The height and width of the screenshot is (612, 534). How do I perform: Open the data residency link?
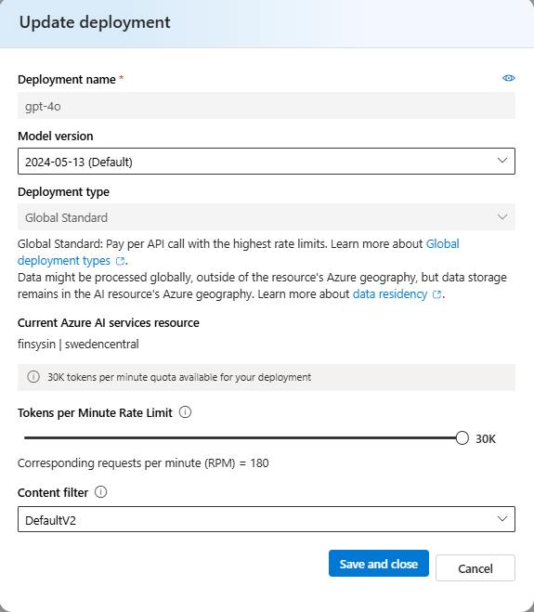(390, 293)
